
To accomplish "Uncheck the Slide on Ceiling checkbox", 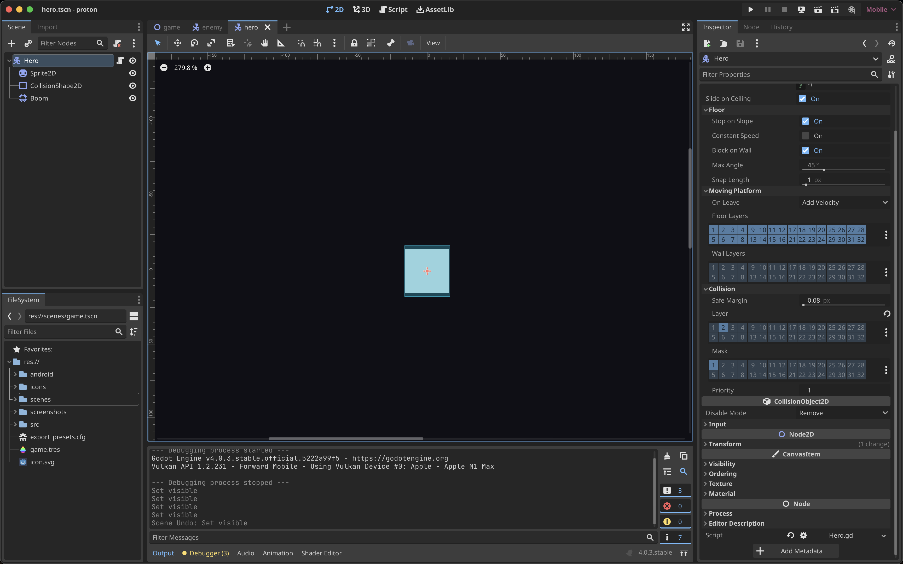I will coord(802,99).
